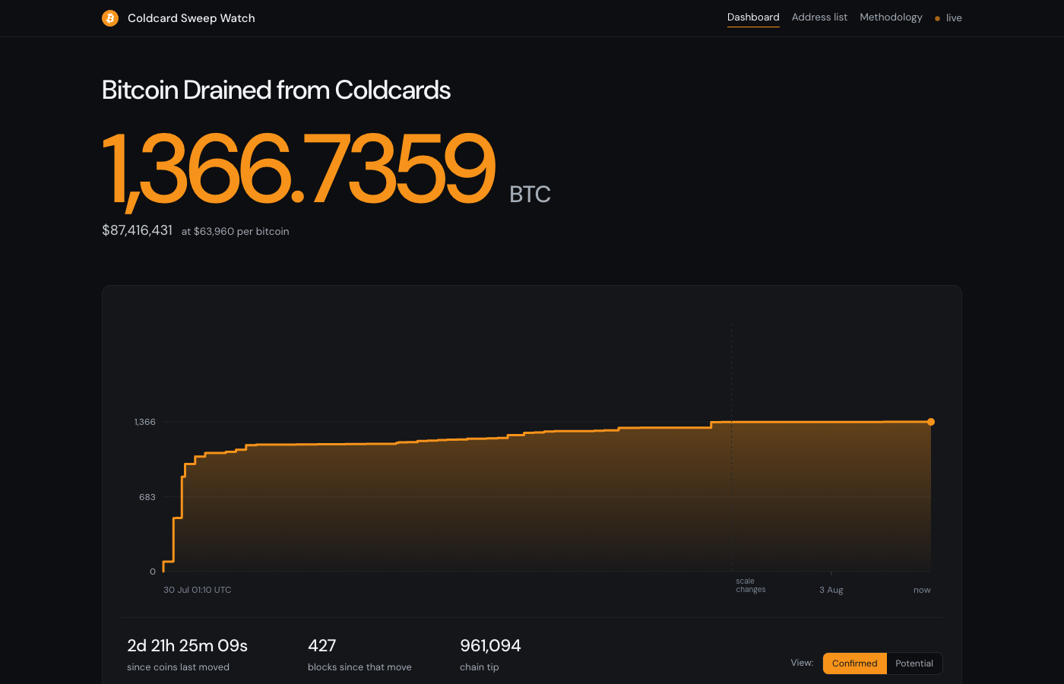Click the '3 Aug' axis label
Image resolution: width=1064 pixels, height=684 pixels.
pyautogui.click(x=831, y=590)
